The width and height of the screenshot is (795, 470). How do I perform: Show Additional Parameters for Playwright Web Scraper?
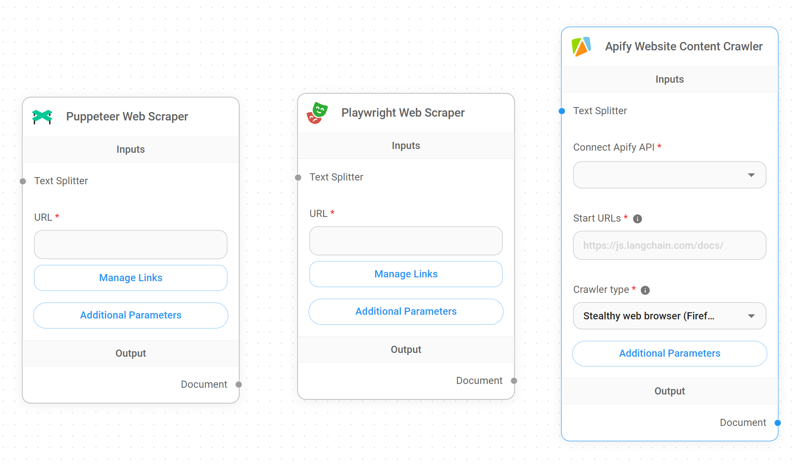click(406, 311)
